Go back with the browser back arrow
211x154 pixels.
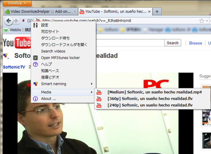pyautogui.click(x=9, y=21)
